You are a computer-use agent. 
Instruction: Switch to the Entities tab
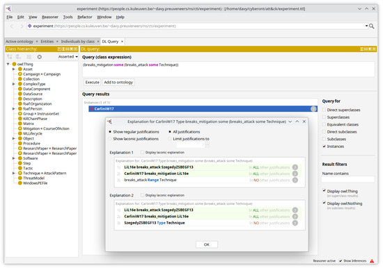47,42
